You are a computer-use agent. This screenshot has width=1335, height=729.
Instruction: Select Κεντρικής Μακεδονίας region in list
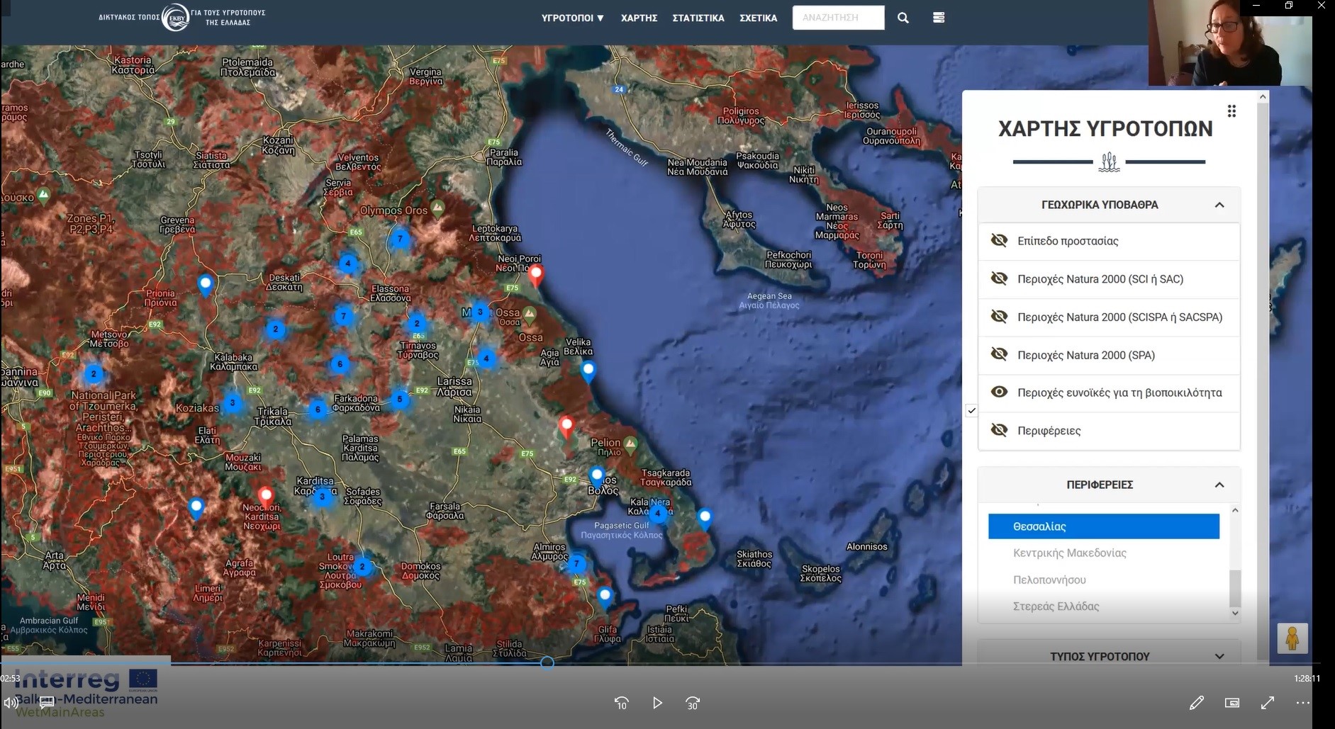click(x=1069, y=553)
